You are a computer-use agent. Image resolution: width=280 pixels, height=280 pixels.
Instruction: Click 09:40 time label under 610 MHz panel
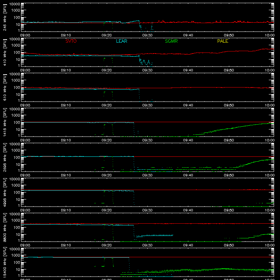pos(188,105)
